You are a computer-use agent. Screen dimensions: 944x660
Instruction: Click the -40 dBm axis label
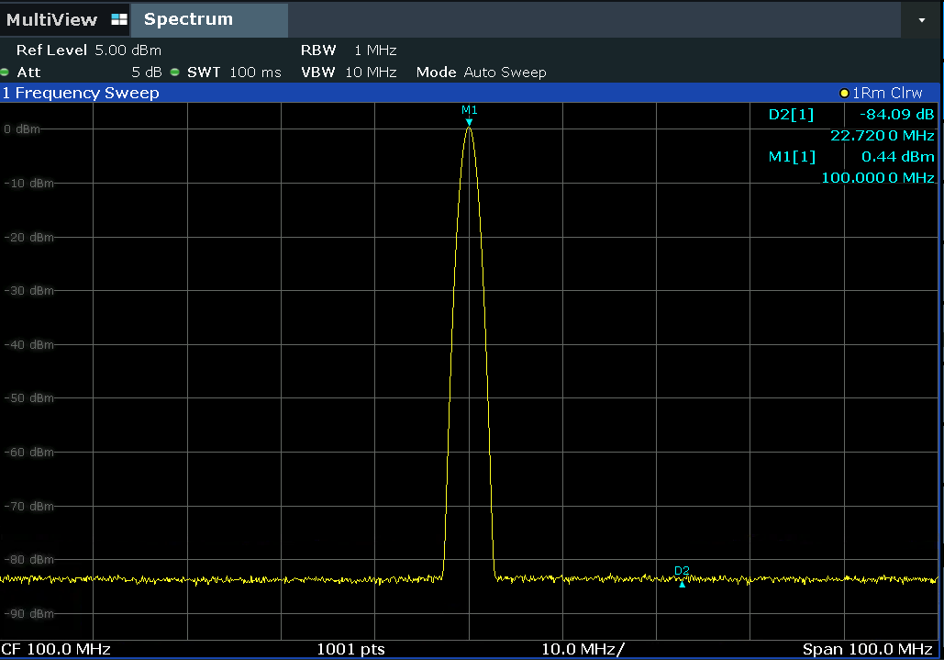click(28, 345)
